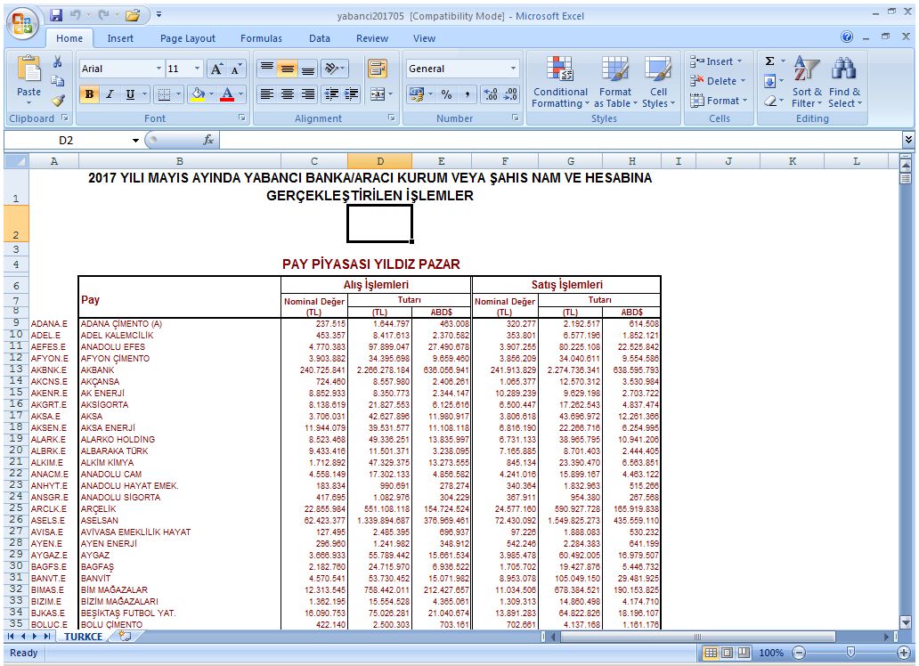The image size is (919, 666).
Task: Open Name Box dropdown arrow
Action: point(135,140)
